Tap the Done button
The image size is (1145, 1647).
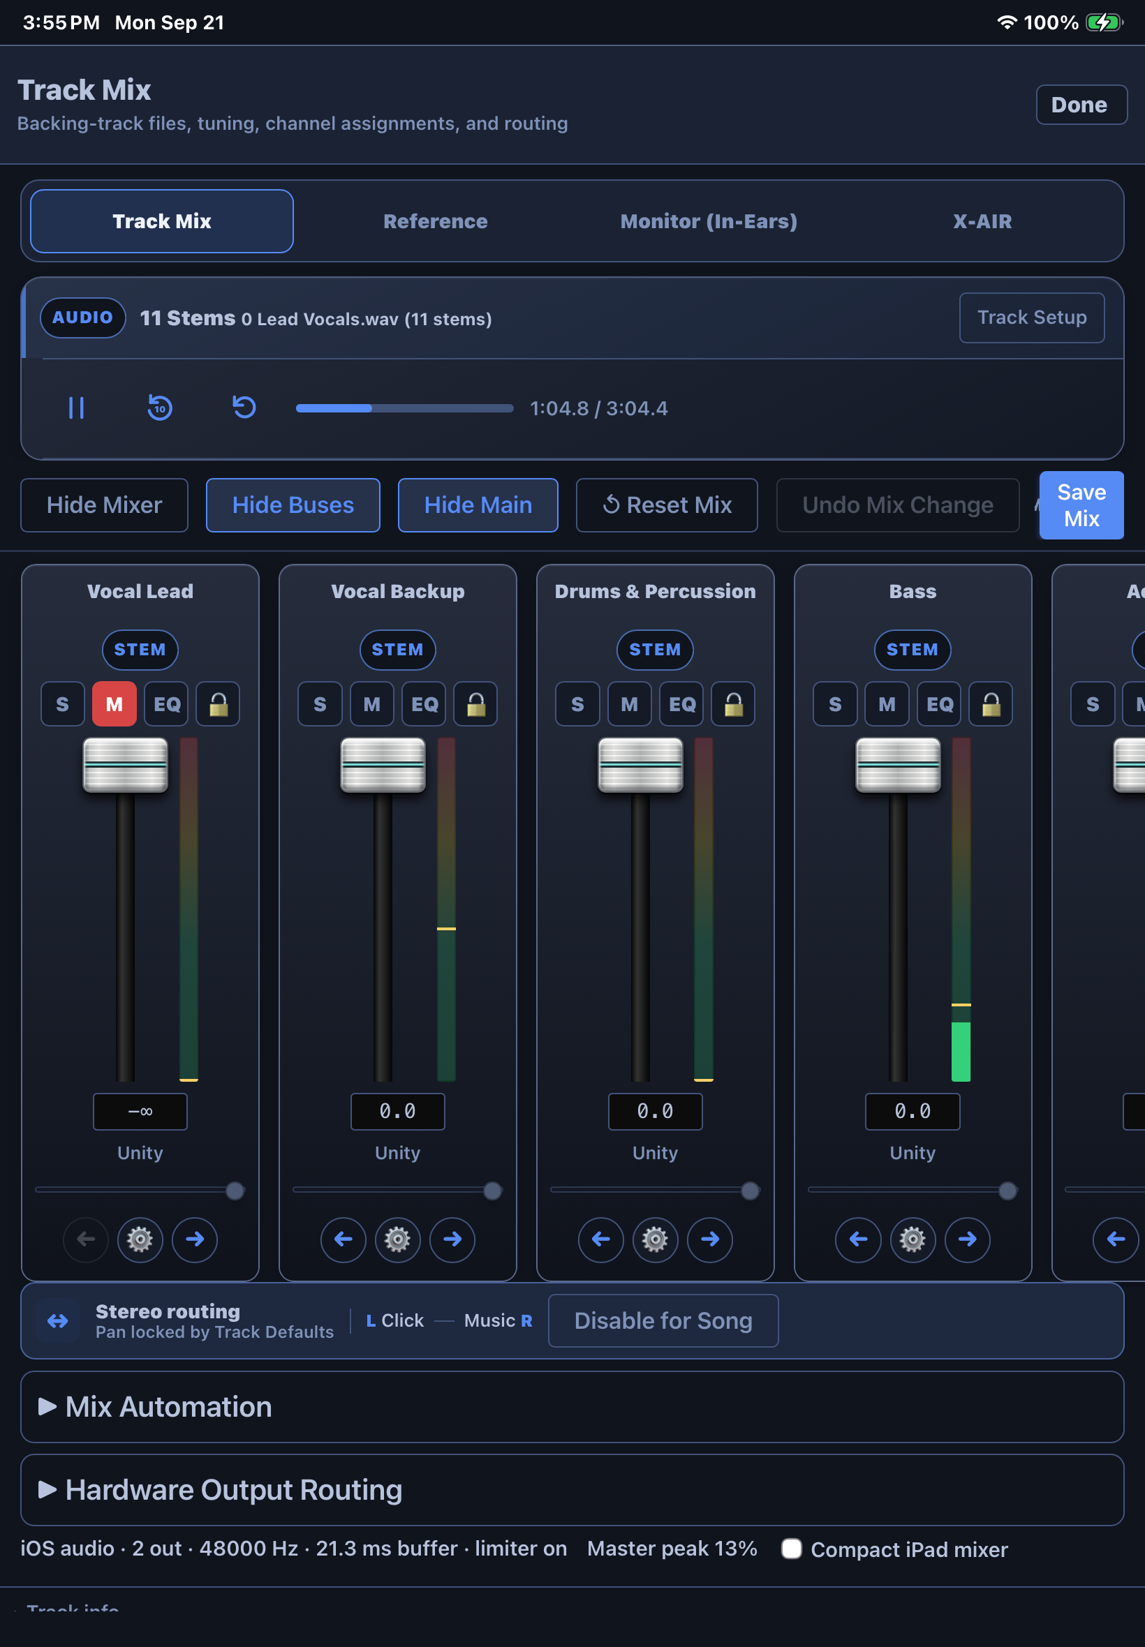tap(1081, 105)
